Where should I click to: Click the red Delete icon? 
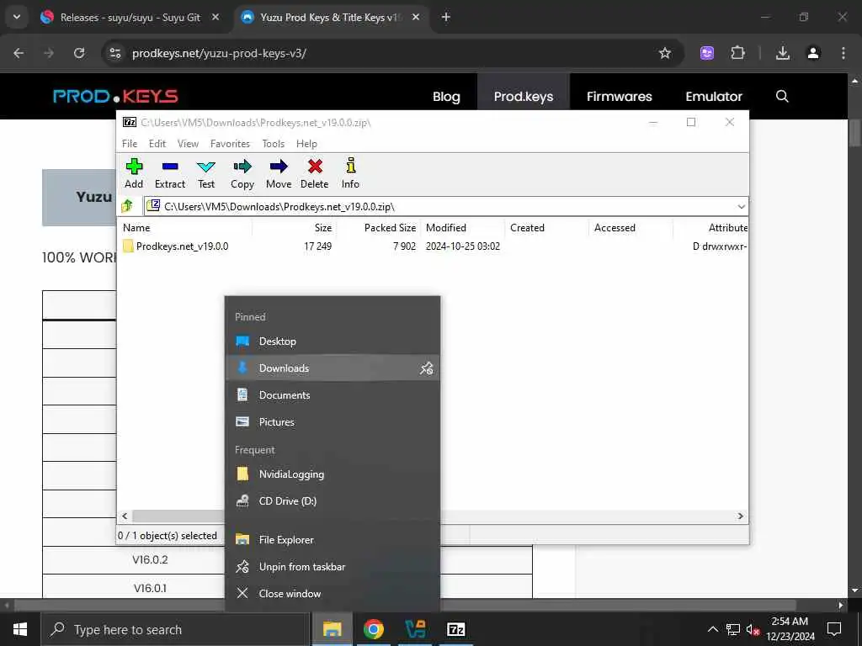(x=315, y=167)
